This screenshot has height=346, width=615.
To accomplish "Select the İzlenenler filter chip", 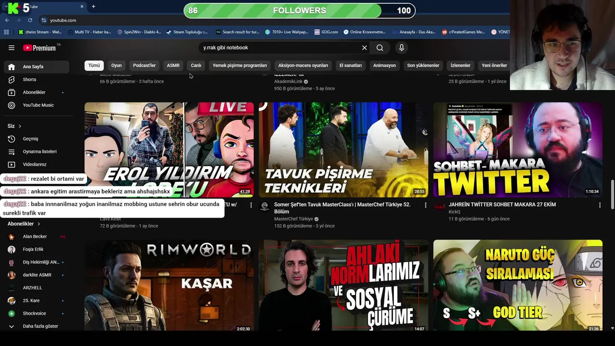I will pos(460,65).
